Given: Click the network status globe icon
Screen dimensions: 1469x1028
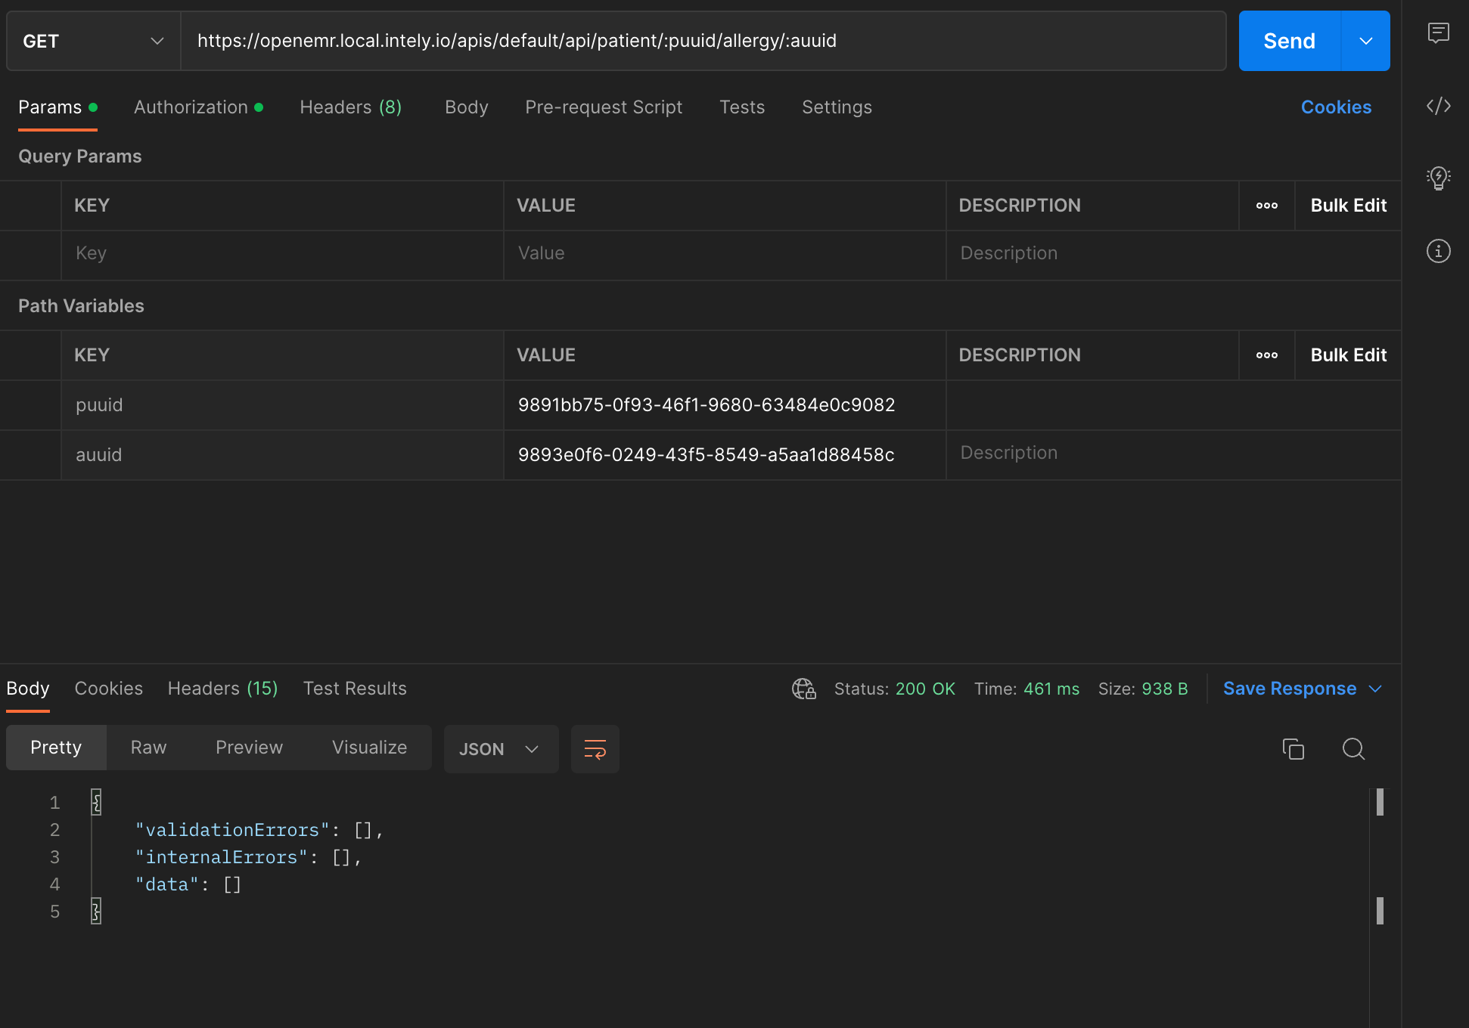Looking at the screenshot, I should click(x=803, y=689).
